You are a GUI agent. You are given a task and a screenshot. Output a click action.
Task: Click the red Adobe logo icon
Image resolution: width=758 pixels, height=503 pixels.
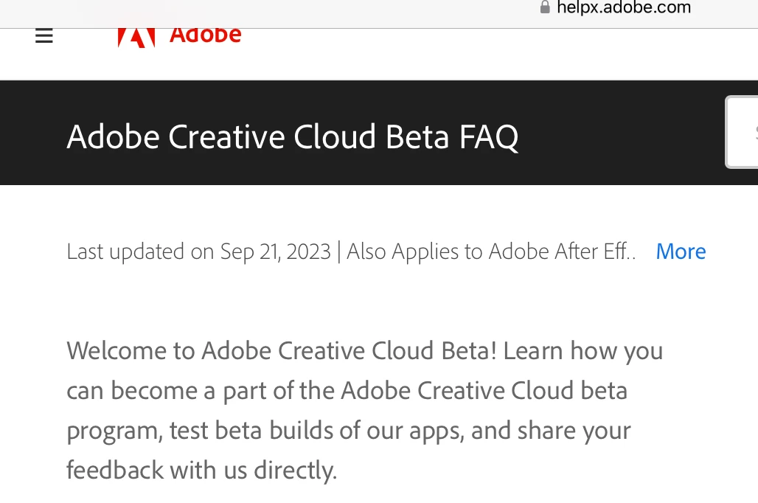pyautogui.click(x=136, y=37)
